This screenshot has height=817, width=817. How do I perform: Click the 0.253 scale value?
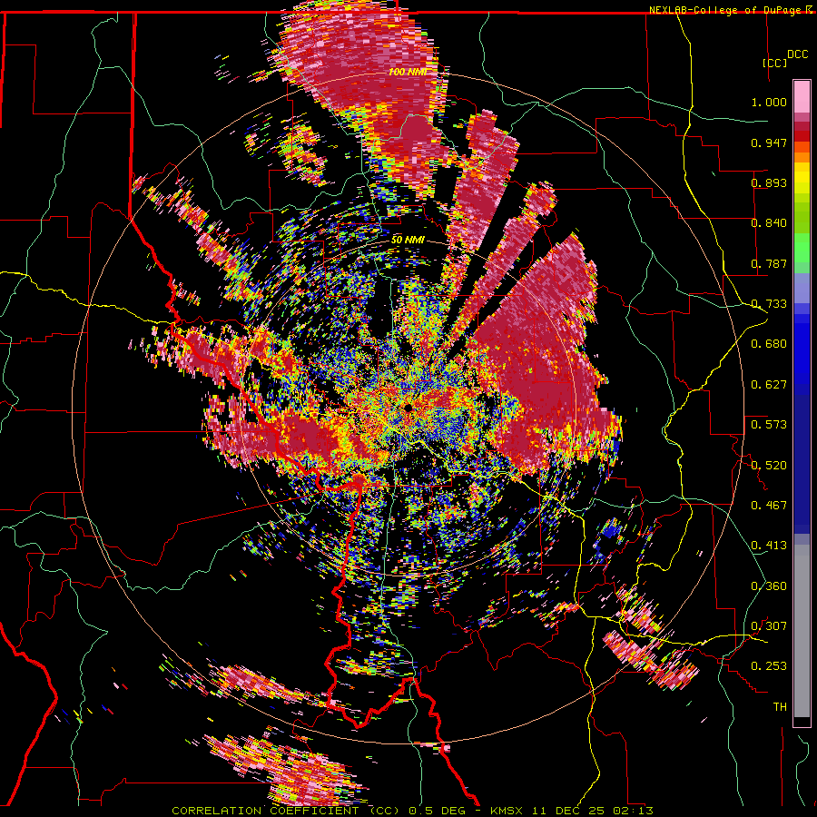pos(769,666)
